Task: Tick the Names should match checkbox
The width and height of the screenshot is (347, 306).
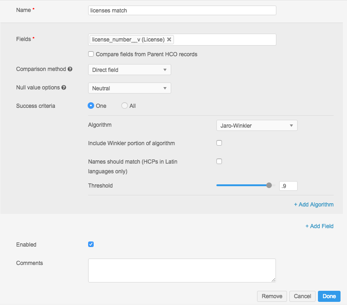Action: 219,161
